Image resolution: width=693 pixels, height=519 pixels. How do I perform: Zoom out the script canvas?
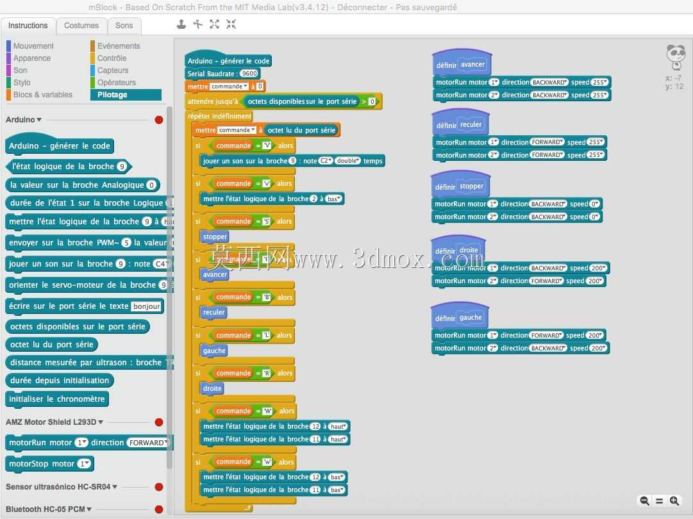coord(645,500)
